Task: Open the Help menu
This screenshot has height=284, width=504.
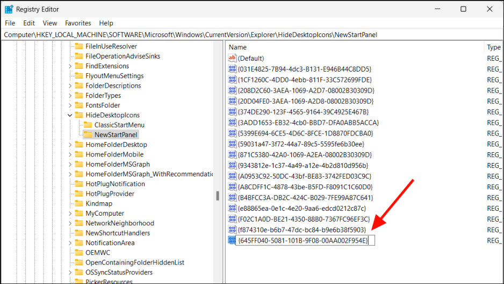Action: point(106,23)
